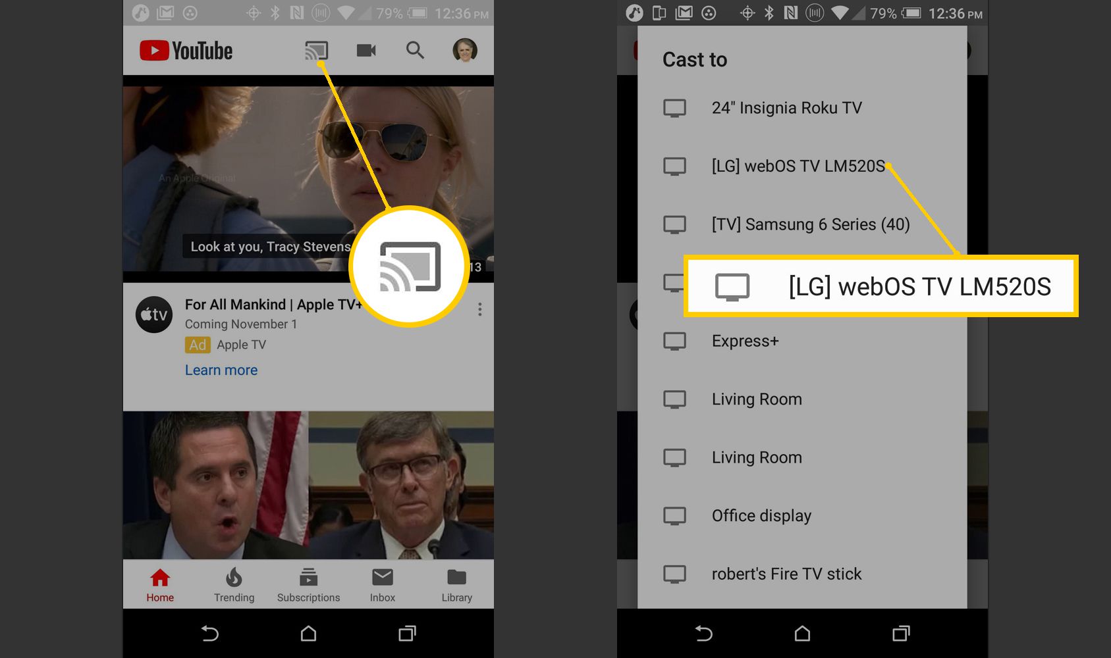Follow the Learn more link
The height and width of the screenshot is (658, 1111).
(221, 370)
